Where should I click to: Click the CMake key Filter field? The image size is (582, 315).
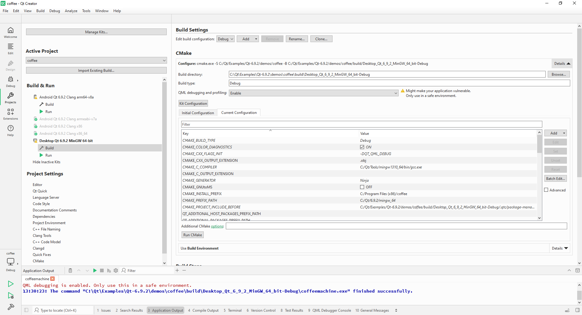click(x=361, y=124)
